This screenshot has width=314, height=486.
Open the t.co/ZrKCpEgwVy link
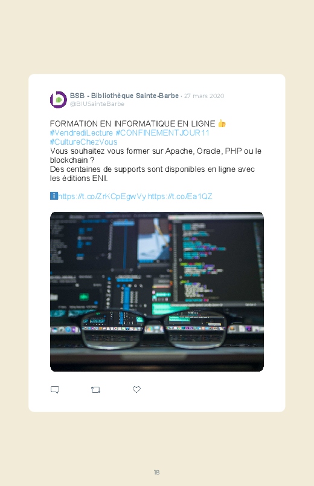(102, 196)
